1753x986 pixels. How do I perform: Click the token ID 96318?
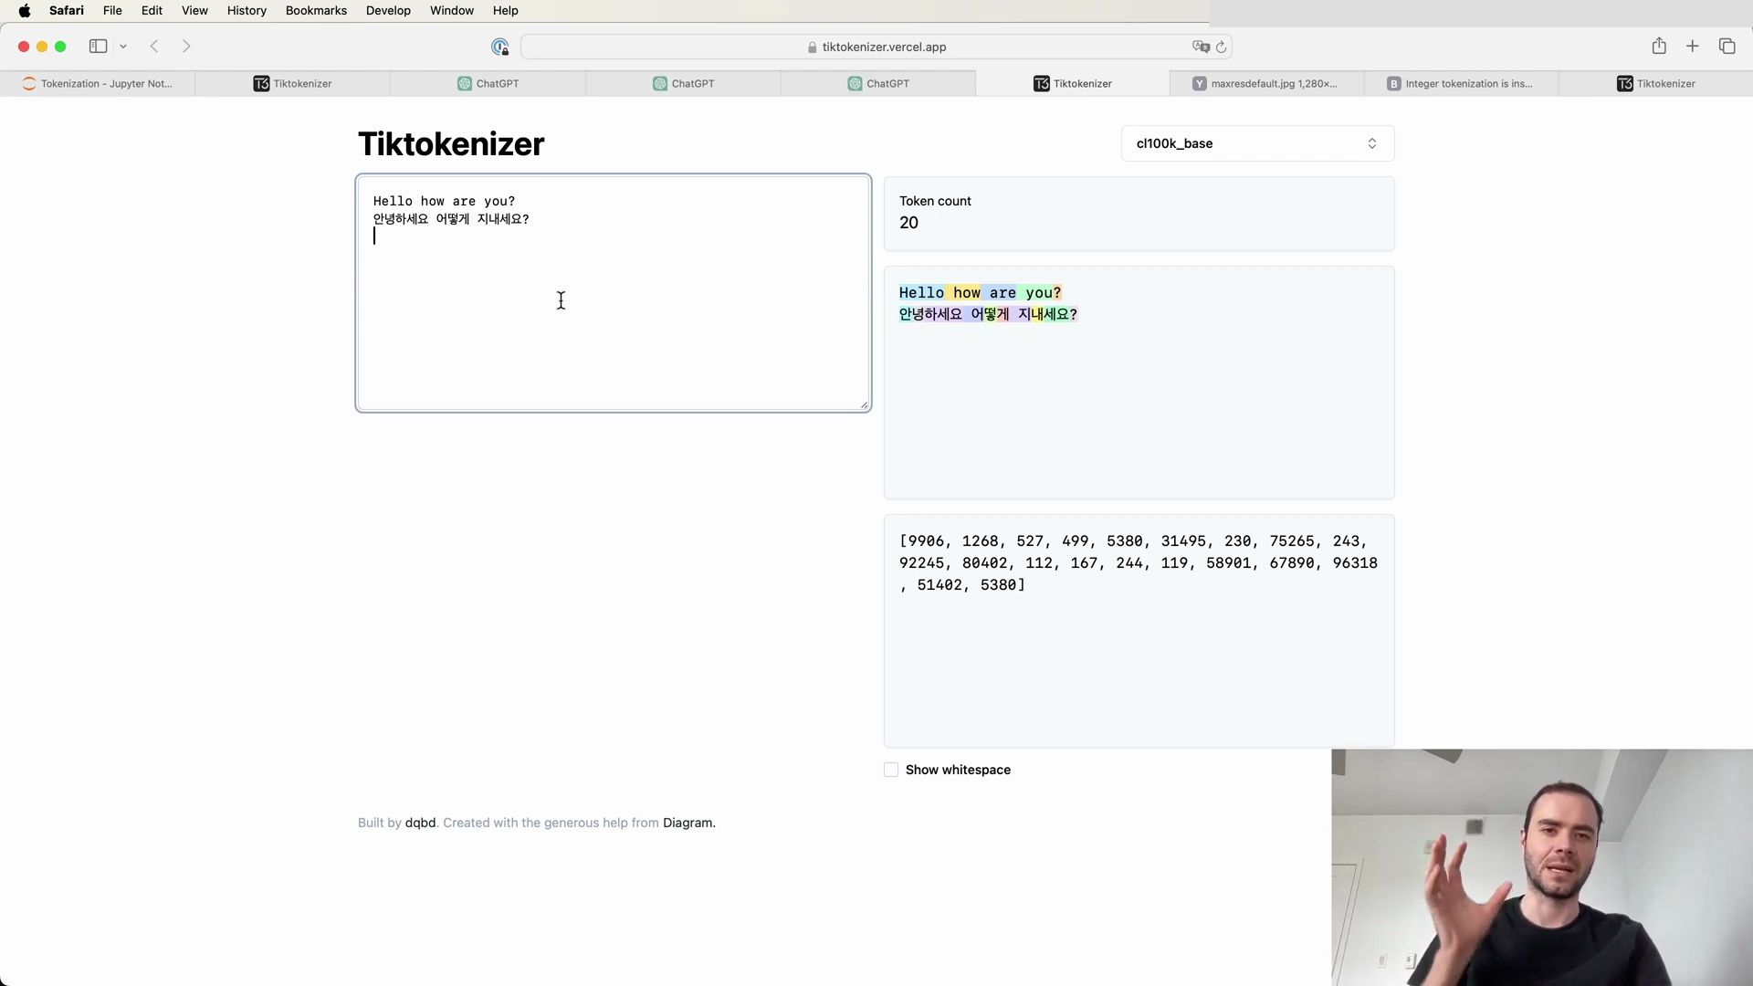click(1355, 563)
